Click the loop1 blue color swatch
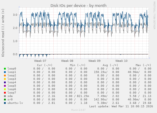Image resolution: width=157 pixels, height=113 pixels. 5,72
